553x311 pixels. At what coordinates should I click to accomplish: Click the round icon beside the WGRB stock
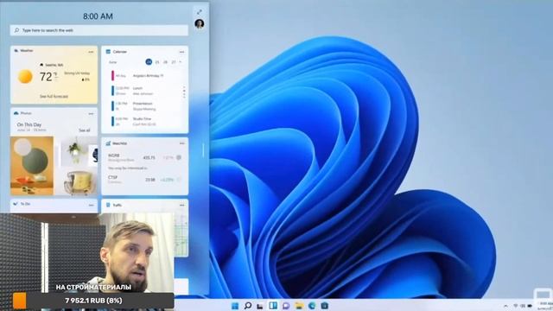(x=179, y=157)
